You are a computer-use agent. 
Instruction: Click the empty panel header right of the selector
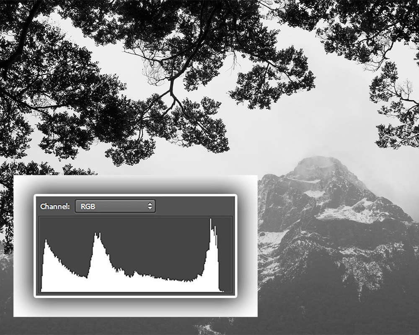pos(193,206)
